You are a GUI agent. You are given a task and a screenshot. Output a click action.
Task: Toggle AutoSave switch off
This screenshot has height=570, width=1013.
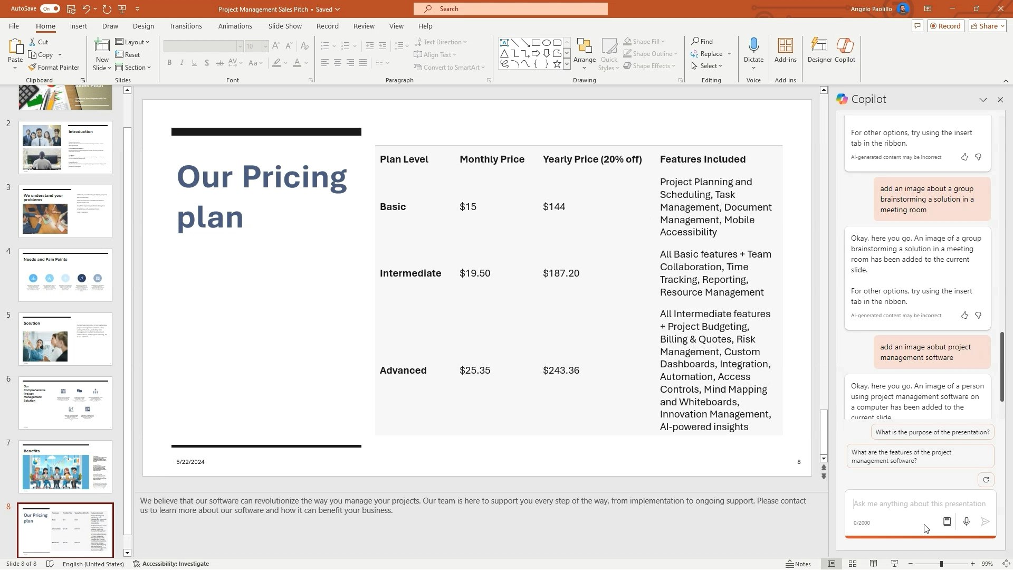click(50, 9)
